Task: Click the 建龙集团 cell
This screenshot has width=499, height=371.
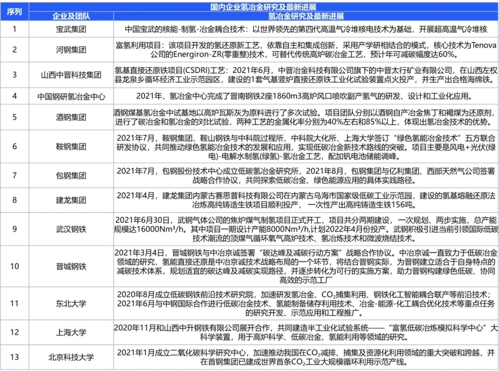Action: (71, 200)
